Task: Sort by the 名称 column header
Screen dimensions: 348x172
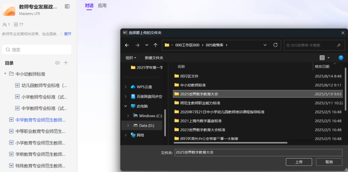Action: coord(181,66)
